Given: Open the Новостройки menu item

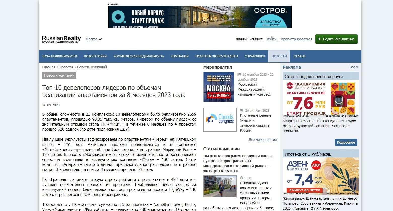Looking at the screenshot, I should (x=95, y=56).
